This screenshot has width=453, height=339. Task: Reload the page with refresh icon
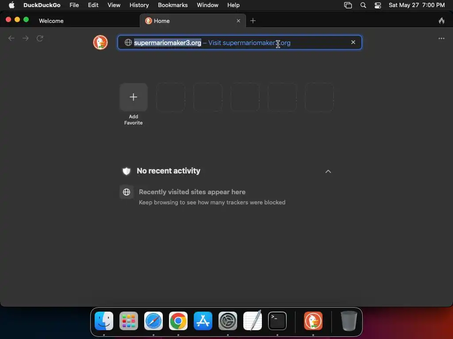coord(40,38)
